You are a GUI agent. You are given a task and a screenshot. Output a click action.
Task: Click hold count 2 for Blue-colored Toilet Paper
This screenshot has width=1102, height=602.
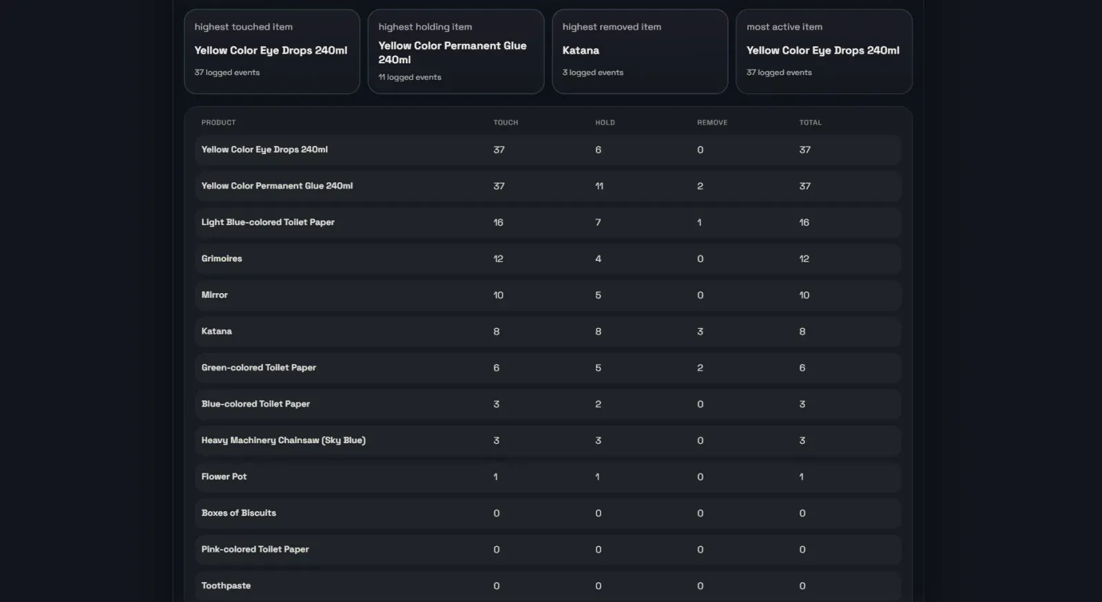598,405
